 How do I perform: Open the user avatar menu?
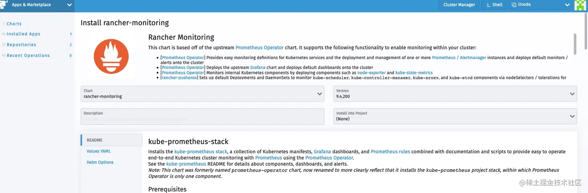(x=580, y=5)
